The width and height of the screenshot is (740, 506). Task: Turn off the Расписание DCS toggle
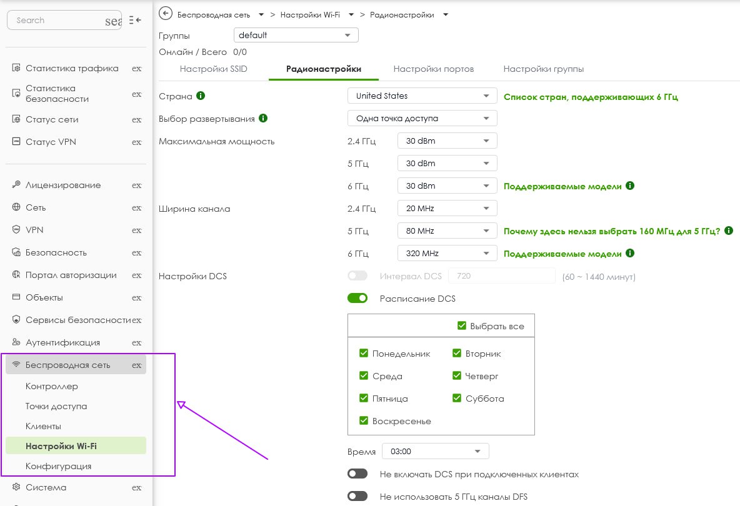tap(357, 298)
